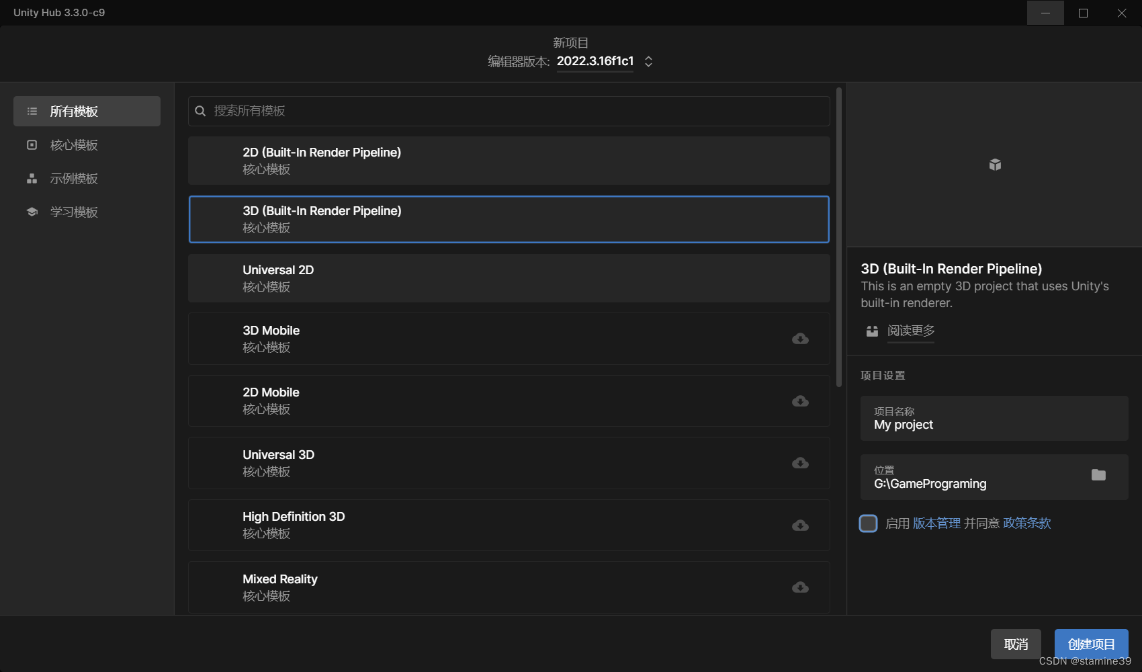The height and width of the screenshot is (672, 1142).
Task: Edit the 位置 G:\GamePrograming path field
Action: point(994,477)
